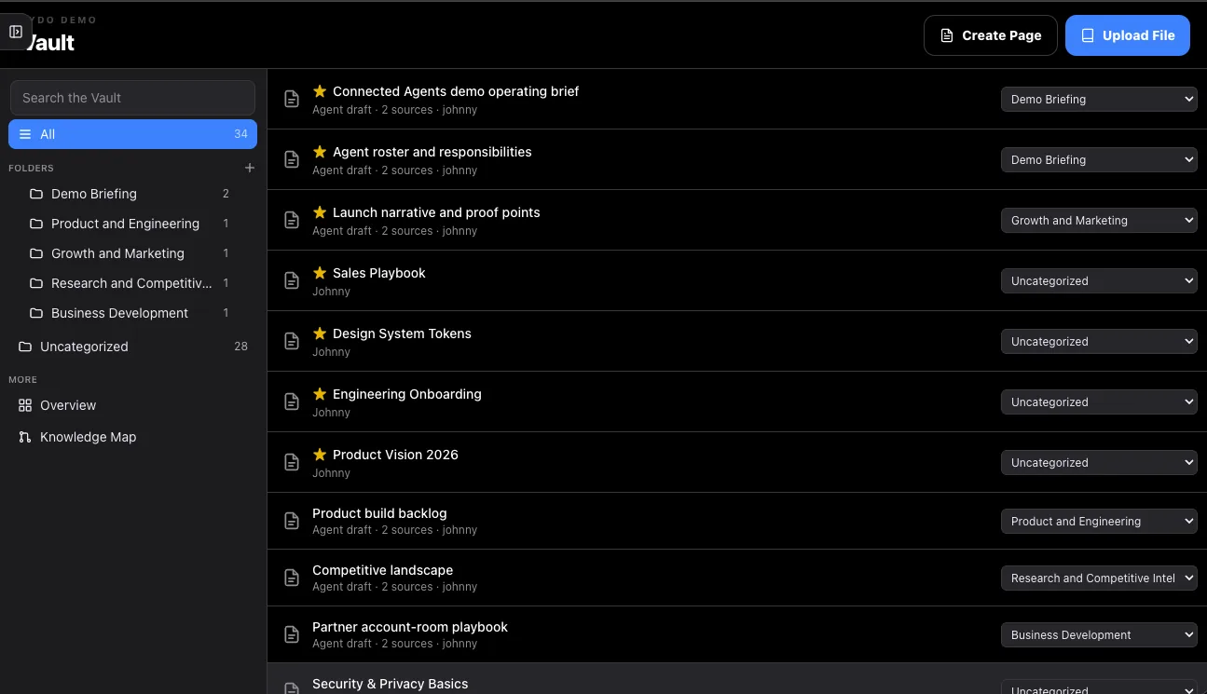Screen dimensions: 1207x694
Task: Click the Search the Vault field
Action: point(132,98)
